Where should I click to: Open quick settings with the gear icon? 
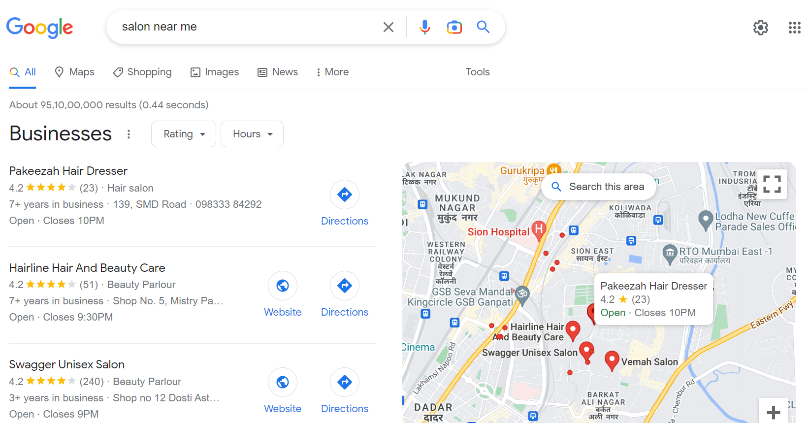point(760,28)
